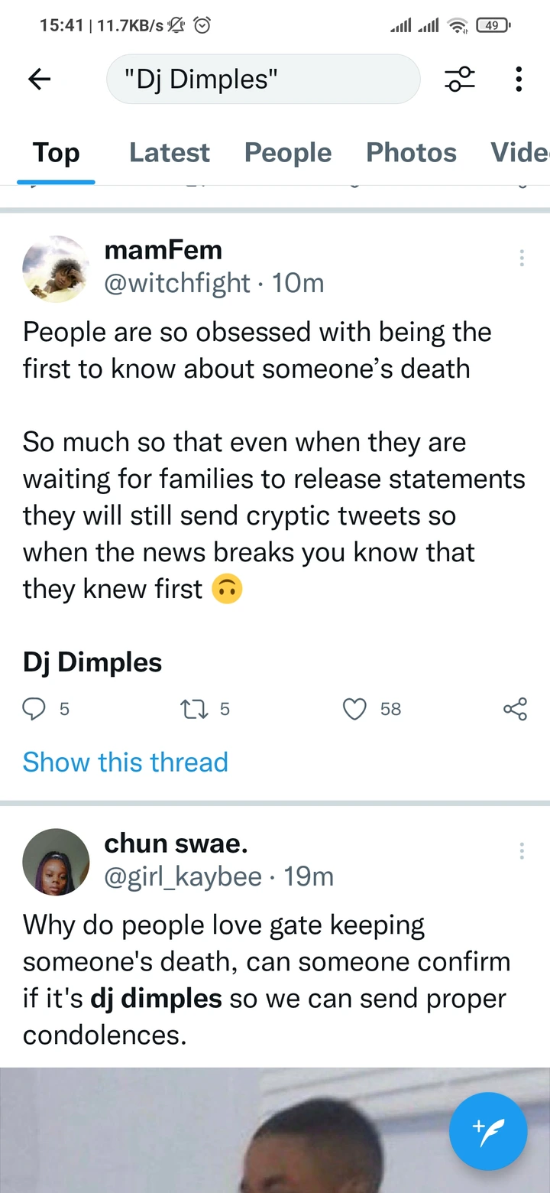Image resolution: width=550 pixels, height=1193 pixels.
Task: Open @witchfight username handle
Action: pyautogui.click(x=177, y=283)
